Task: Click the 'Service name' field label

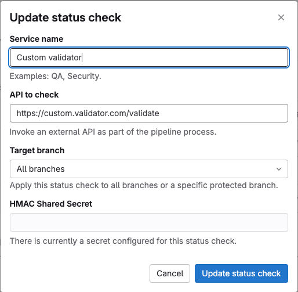Action: (x=37, y=39)
